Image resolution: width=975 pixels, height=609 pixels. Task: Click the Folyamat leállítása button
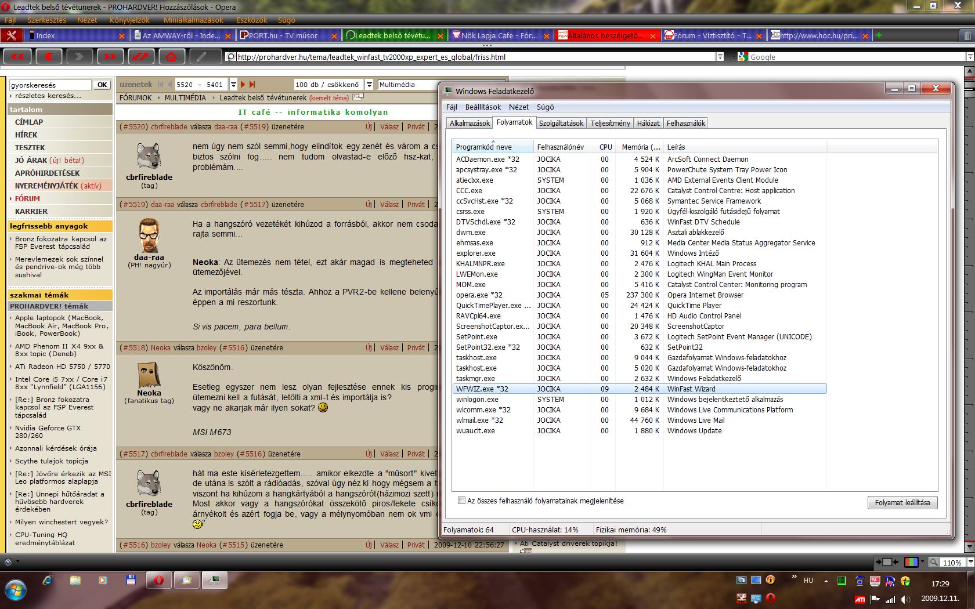coord(902,502)
